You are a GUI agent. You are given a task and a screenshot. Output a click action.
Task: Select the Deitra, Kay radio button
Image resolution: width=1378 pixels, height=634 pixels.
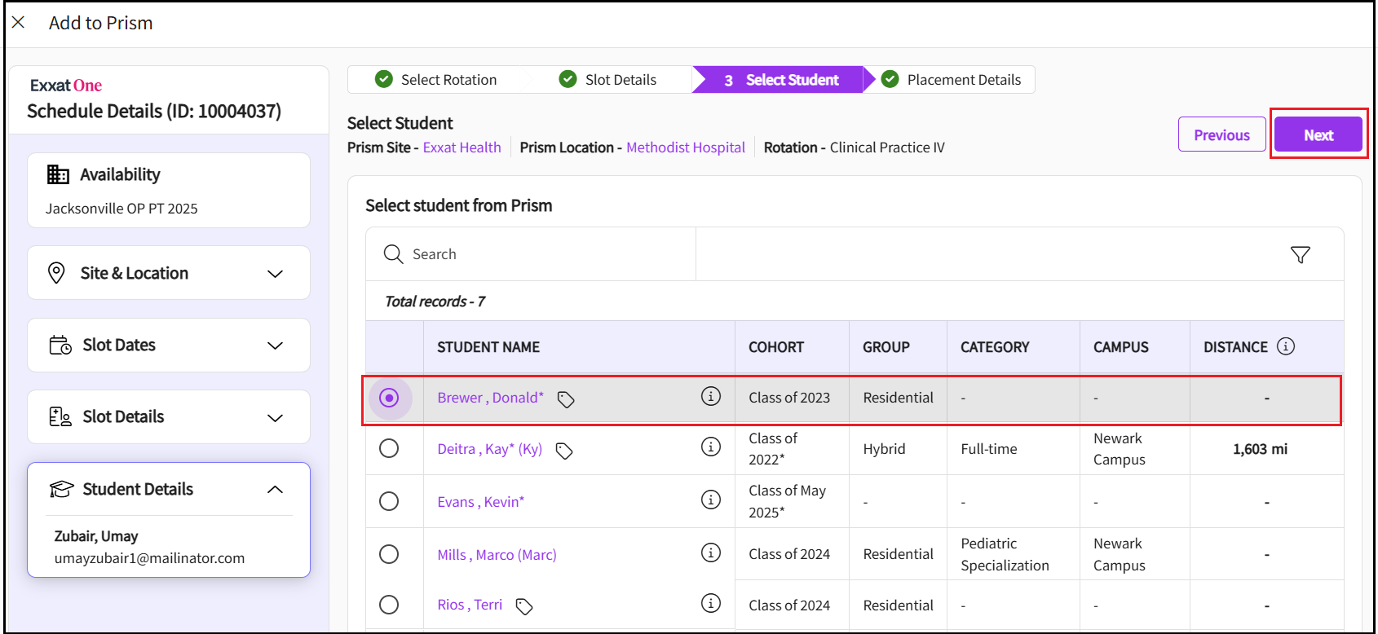point(389,449)
